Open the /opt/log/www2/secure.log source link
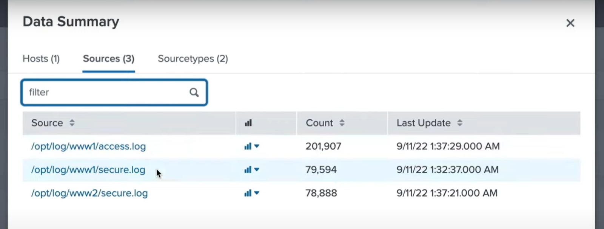This screenshot has height=229, width=604. point(89,193)
